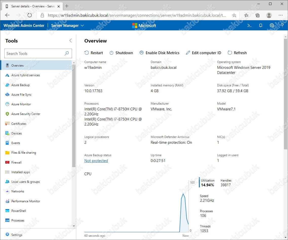Click the Performance Monitor chart icon
The height and width of the screenshot is (240, 288).
[7, 201]
